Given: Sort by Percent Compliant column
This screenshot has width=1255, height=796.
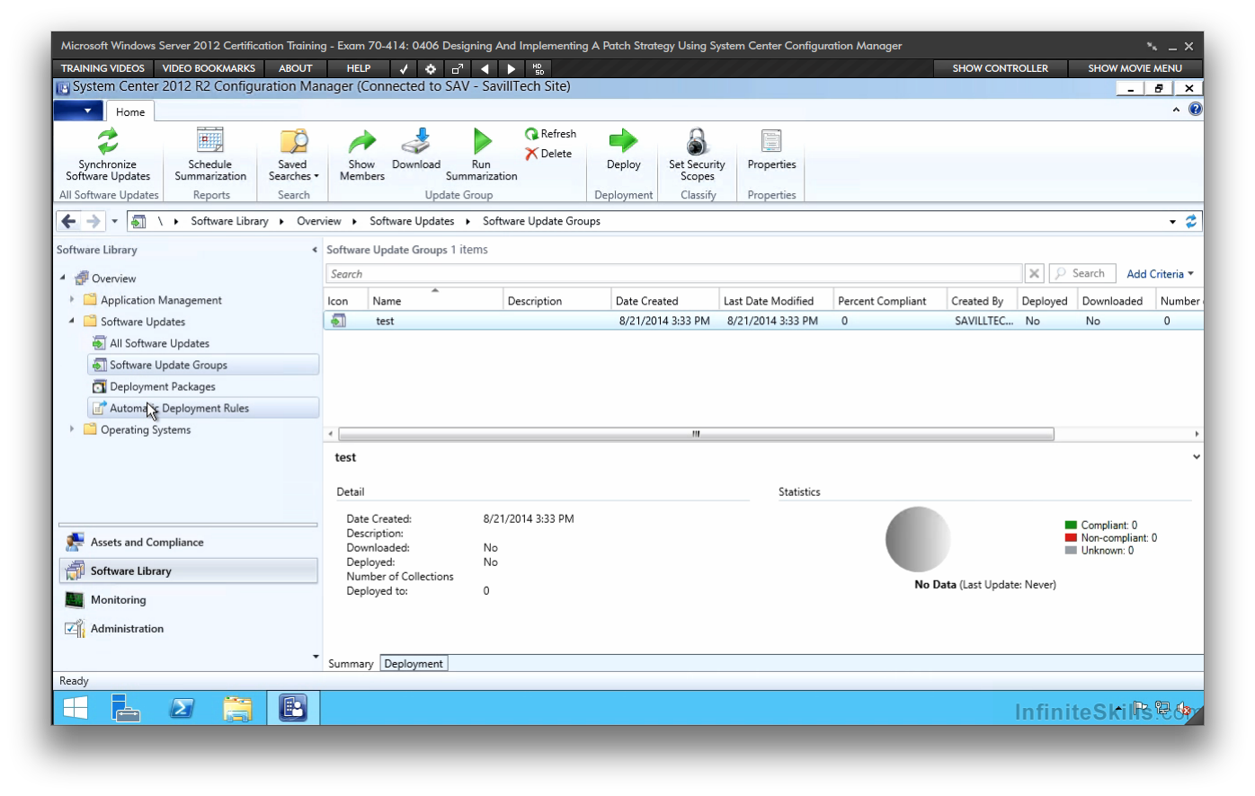Looking at the screenshot, I should [890, 301].
